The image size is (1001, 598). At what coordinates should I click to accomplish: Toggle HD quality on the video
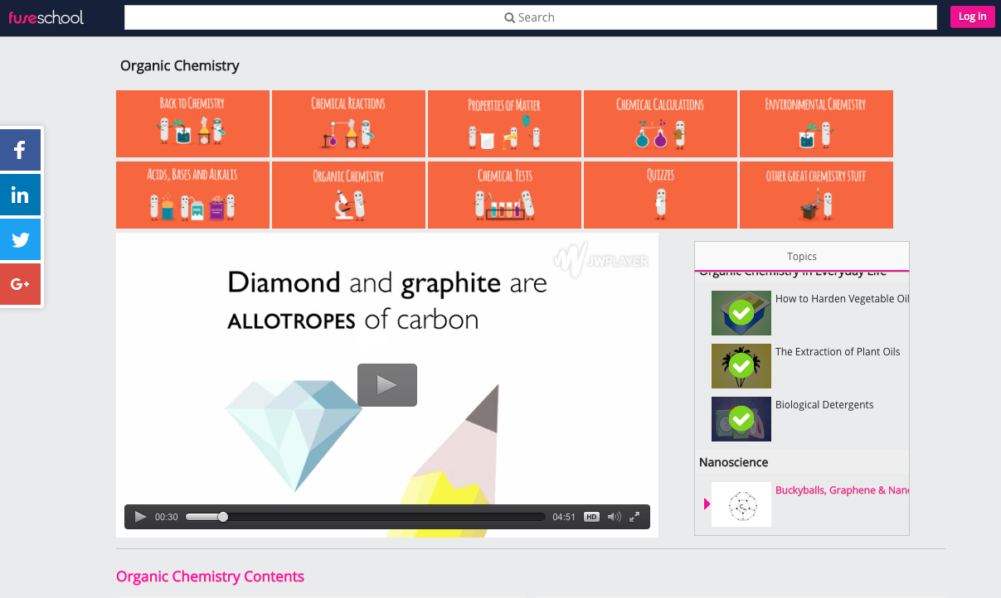591,516
